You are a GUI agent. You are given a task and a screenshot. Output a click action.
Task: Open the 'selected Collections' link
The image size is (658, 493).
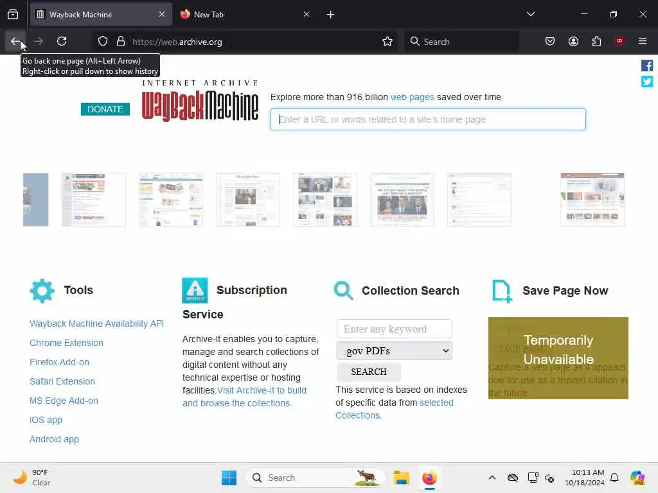click(x=395, y=409)
